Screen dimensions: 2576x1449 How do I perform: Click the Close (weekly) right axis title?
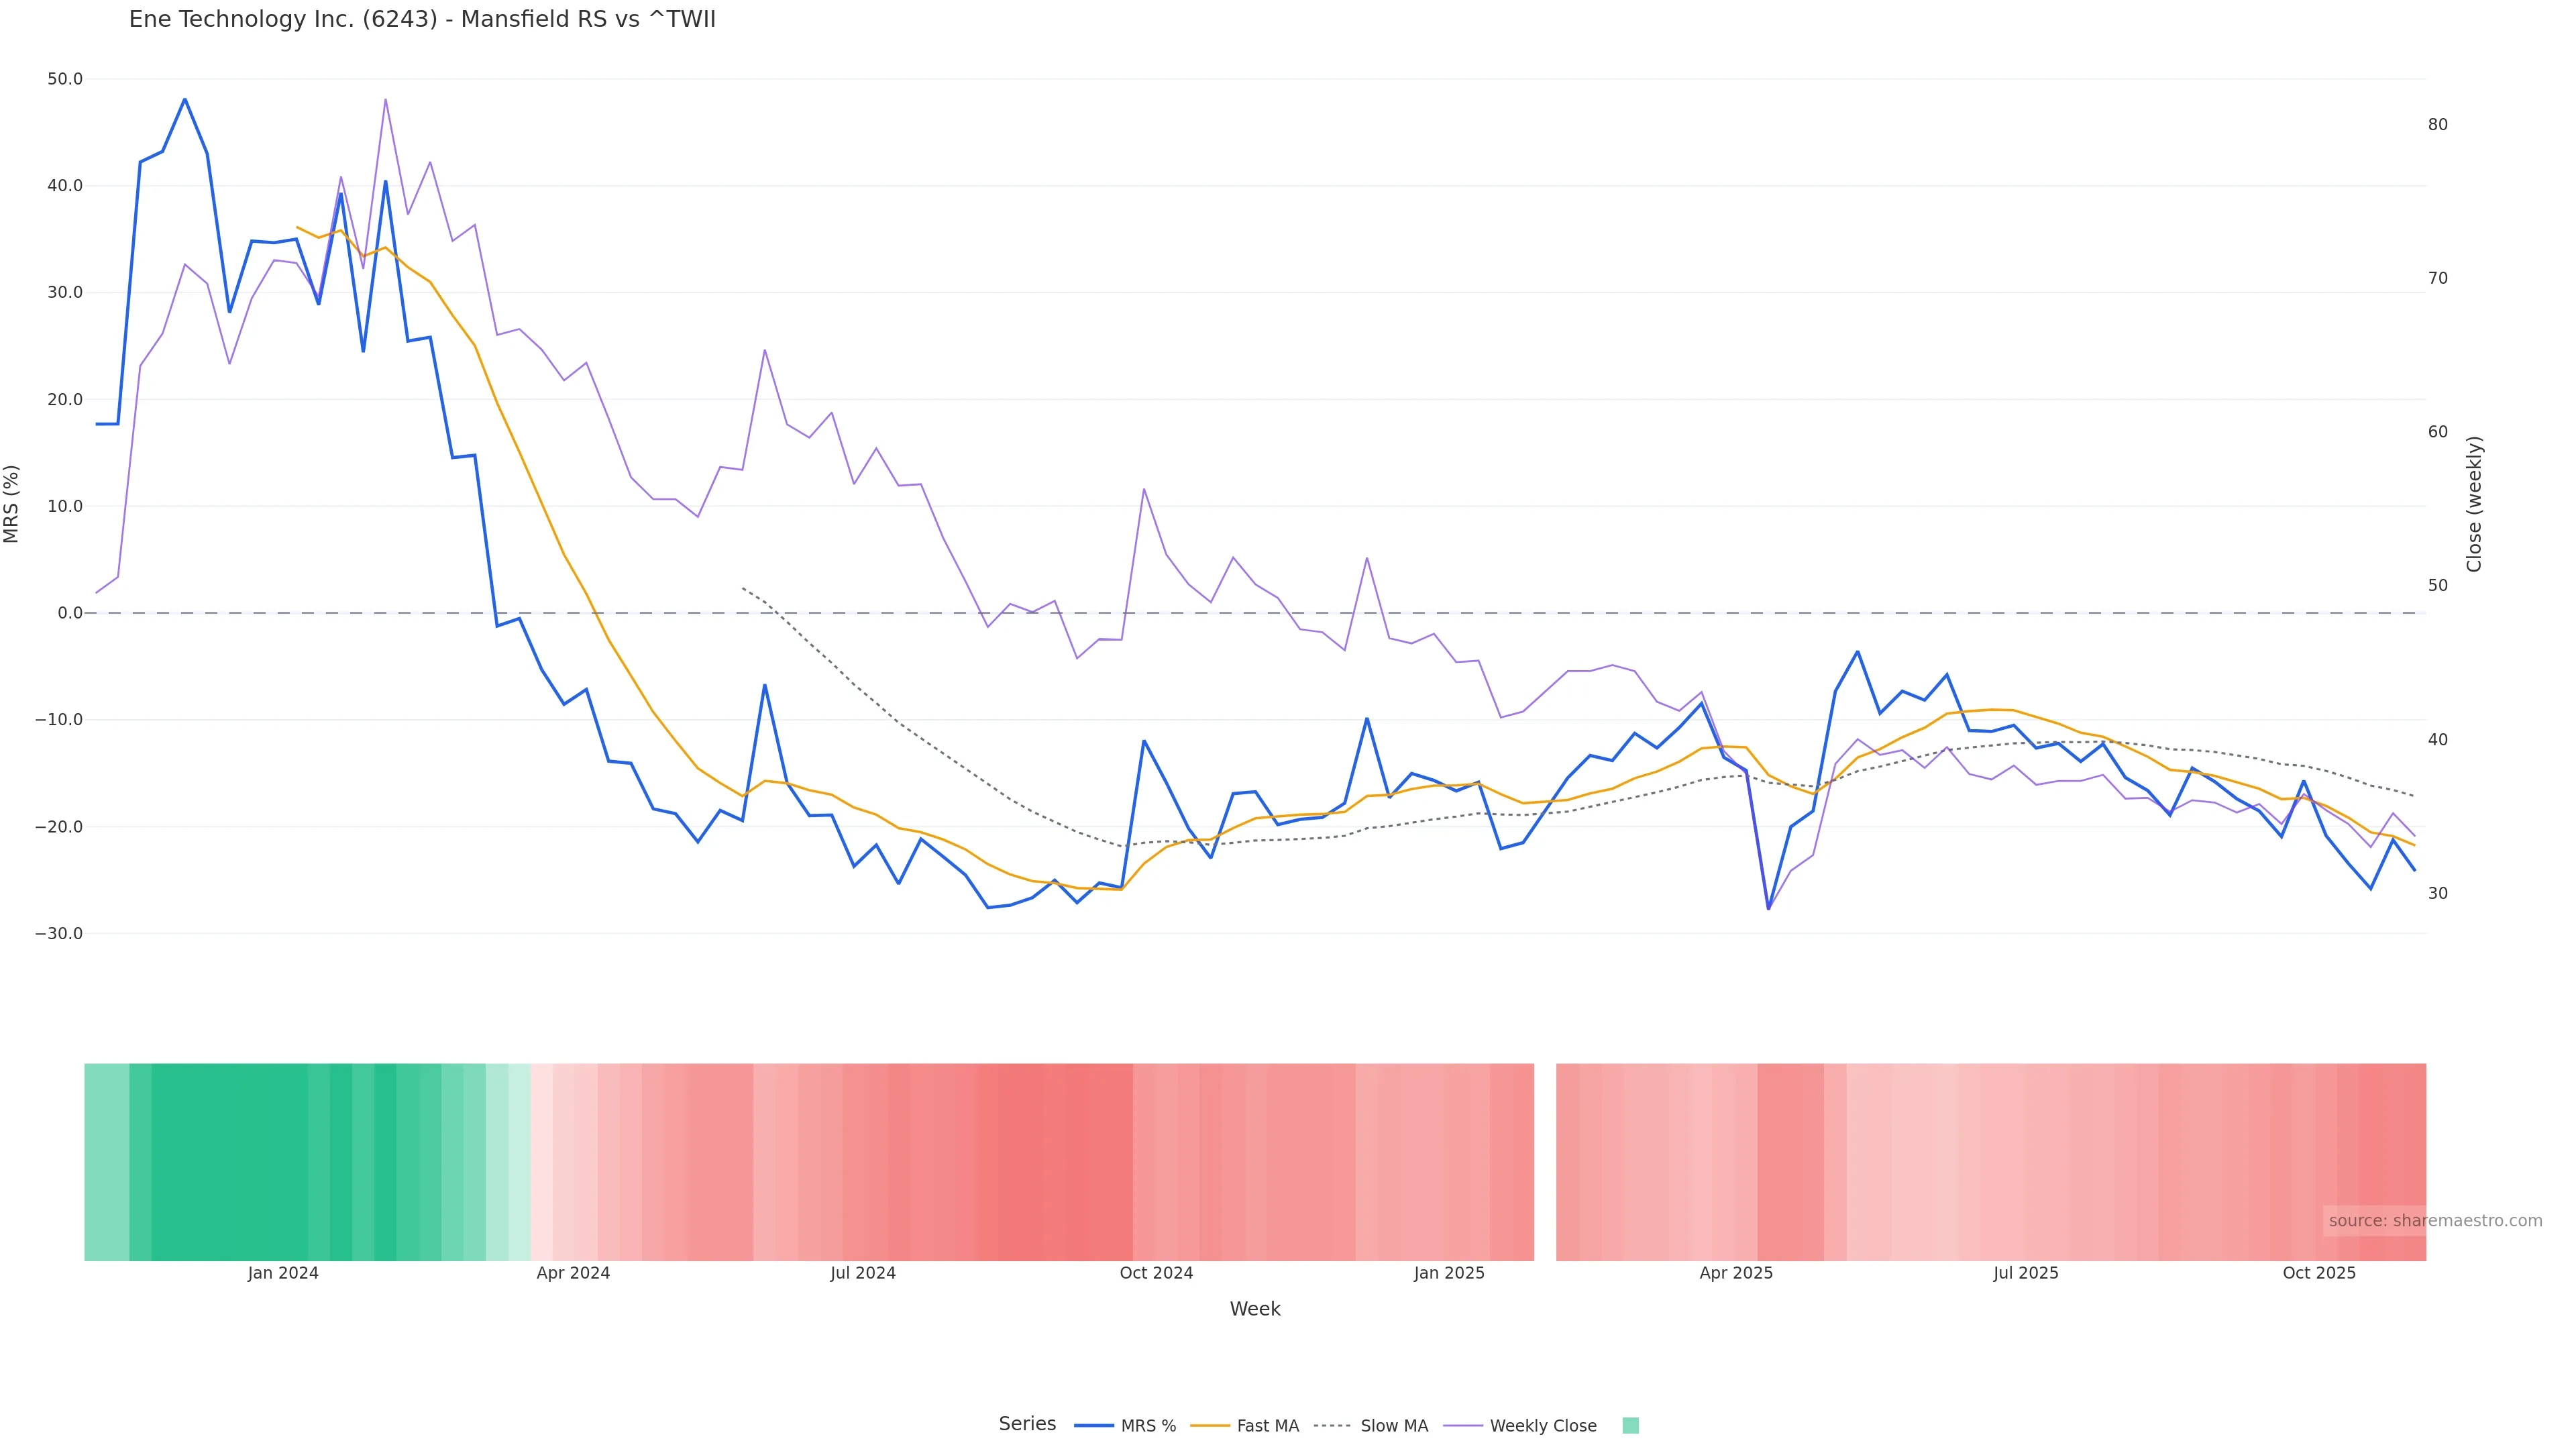point(2474,504)
